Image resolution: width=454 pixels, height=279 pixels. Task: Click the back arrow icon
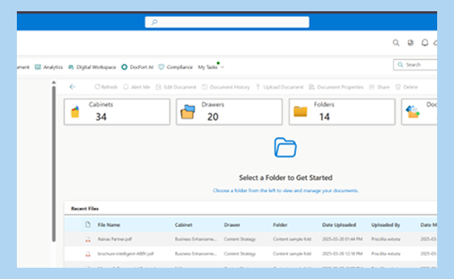point(72,87)
